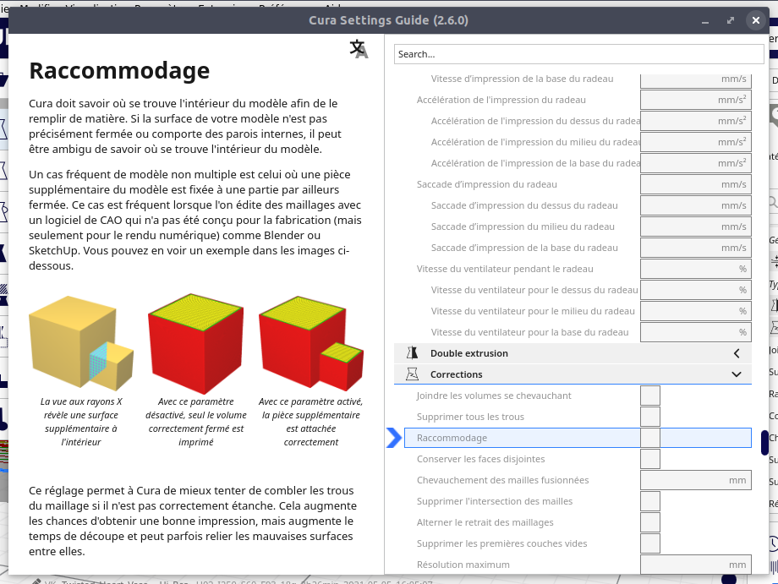Close the Cura Settings Guide window
The image size is (778, 584).
pos(756,20)
